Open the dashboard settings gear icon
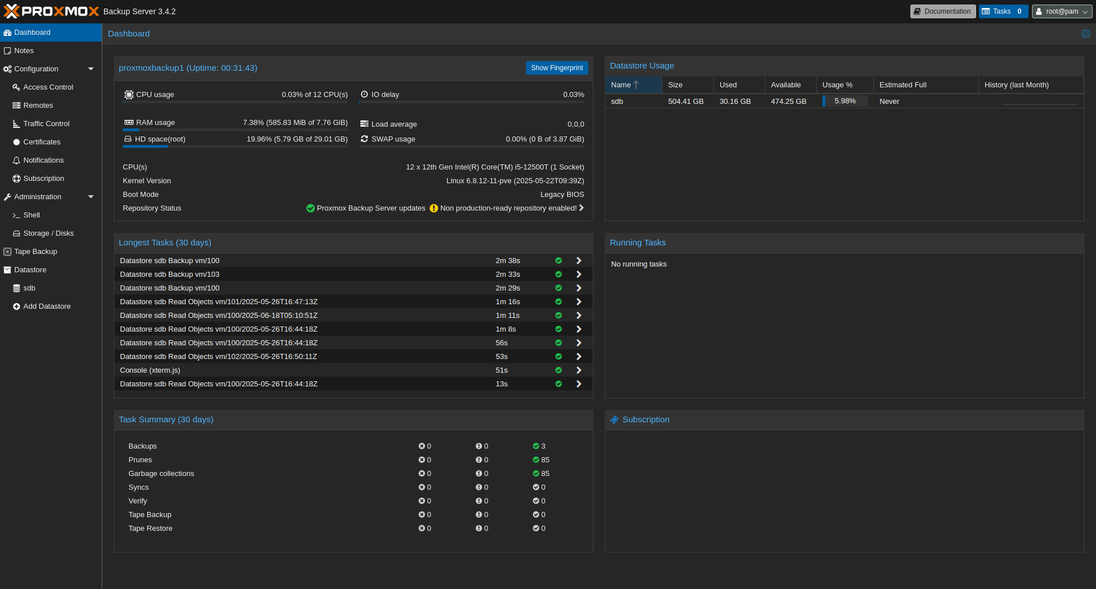The image size is (1096, 589). pyautogui.click(x=1085, y=34)
